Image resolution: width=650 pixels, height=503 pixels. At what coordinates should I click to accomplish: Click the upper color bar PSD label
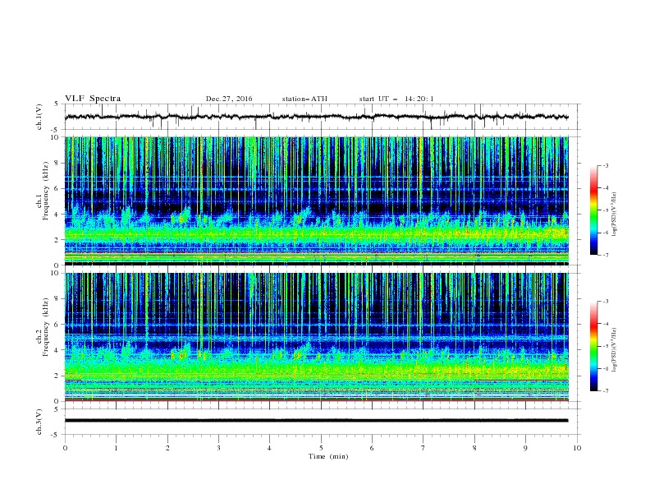coord(614,215)
